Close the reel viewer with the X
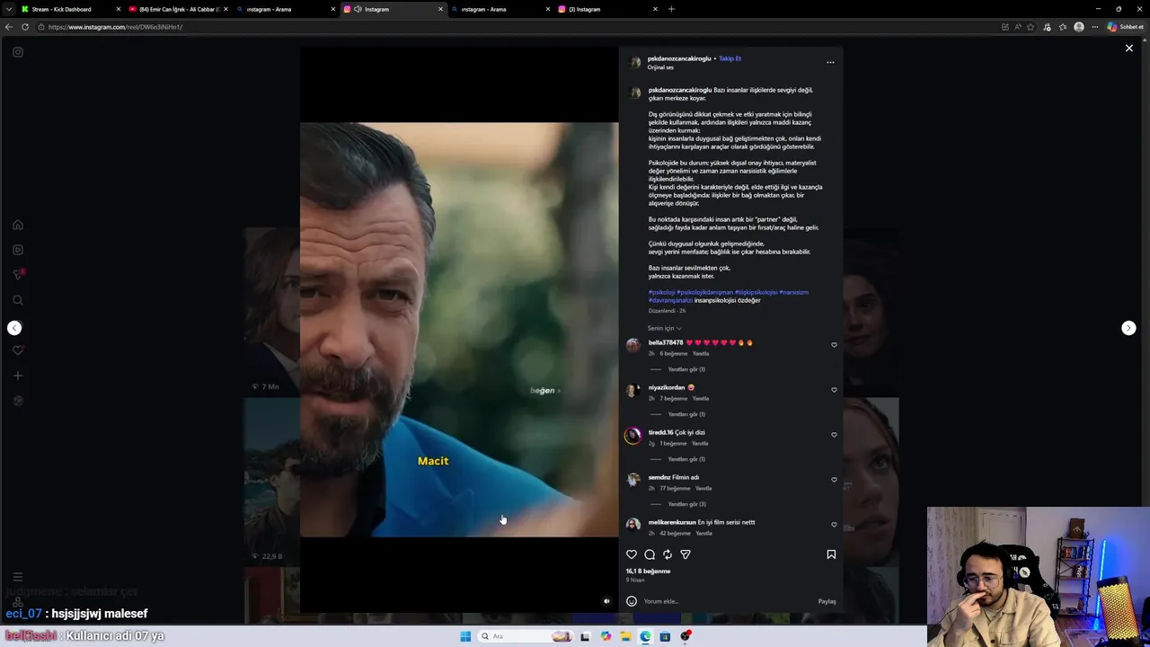 click(x=1129, y=49)
